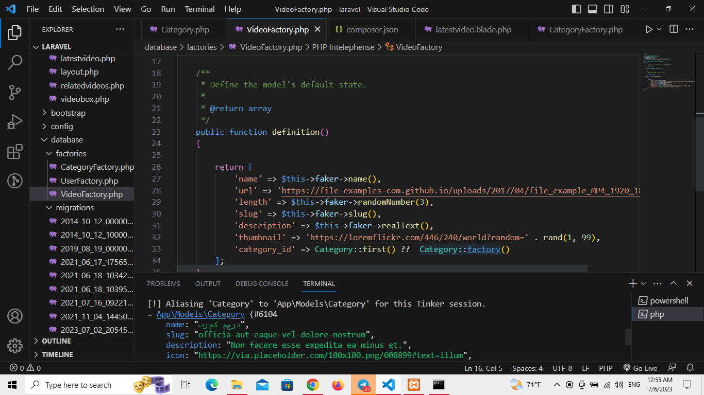Open the PROBLEMS panel tab
Viewport: 704px width, 395px height.
point(164,283)
